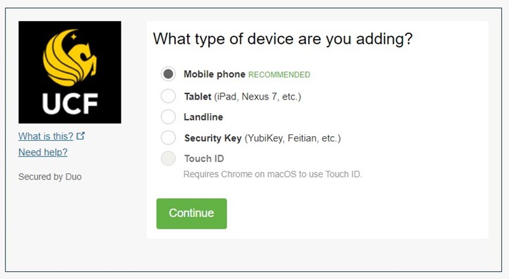Viewport: 509px width, 279px height.
Task: Open the What is this? link
Action: click(x=46, y=136)
